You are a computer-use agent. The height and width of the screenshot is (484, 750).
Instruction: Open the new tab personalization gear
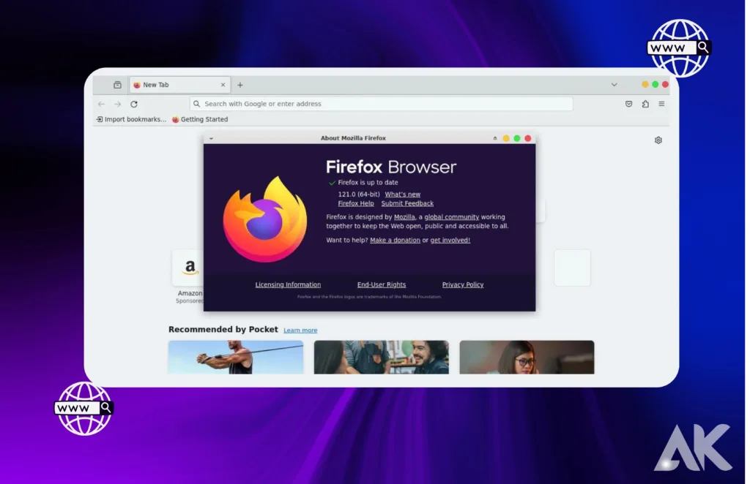(658, 140)
